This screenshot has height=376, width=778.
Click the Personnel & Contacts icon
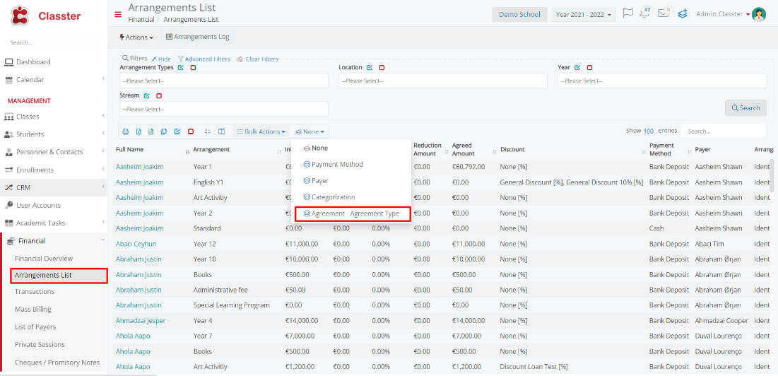click(9, 152)
